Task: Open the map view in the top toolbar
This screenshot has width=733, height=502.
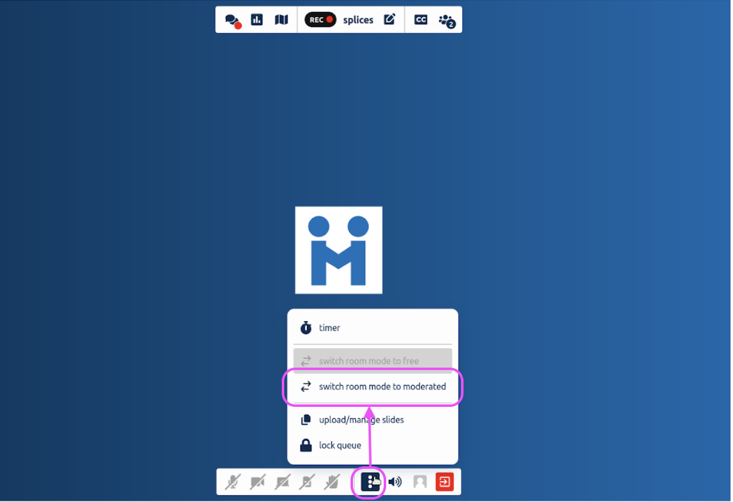Action: (281, 20)
